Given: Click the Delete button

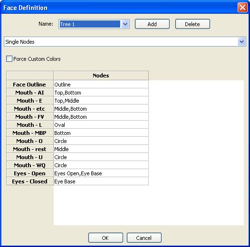Looking at the screenshot, I should (192, 24).
